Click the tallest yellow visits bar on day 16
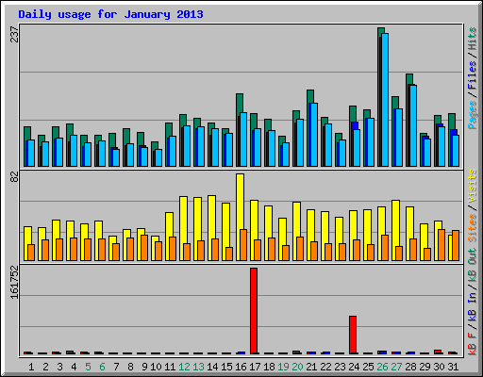 (x=240, y=201)
